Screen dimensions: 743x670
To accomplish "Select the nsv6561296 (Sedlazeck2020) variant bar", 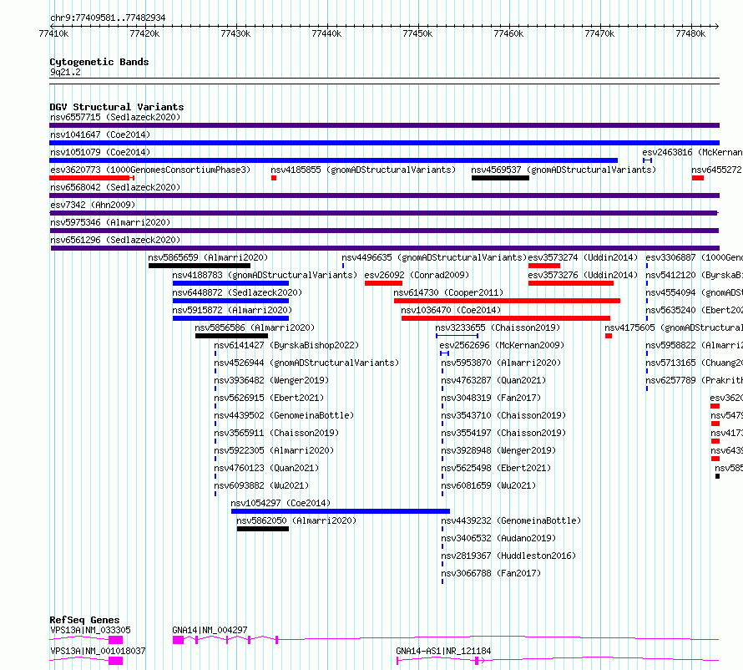I will click(385, 248).
